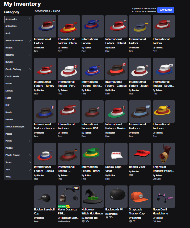Click the red Roblox Visor thumbnail
190x228 pixels.
[x=140, y=154]
